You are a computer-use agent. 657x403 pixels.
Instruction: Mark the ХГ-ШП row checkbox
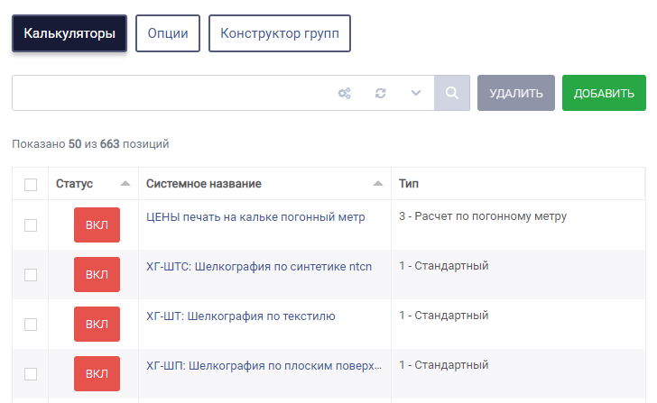(31, 374)
